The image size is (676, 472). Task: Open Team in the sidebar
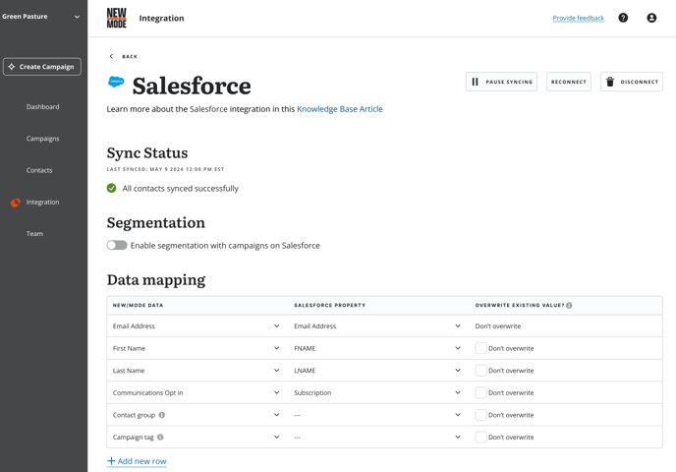pos(34,233)
